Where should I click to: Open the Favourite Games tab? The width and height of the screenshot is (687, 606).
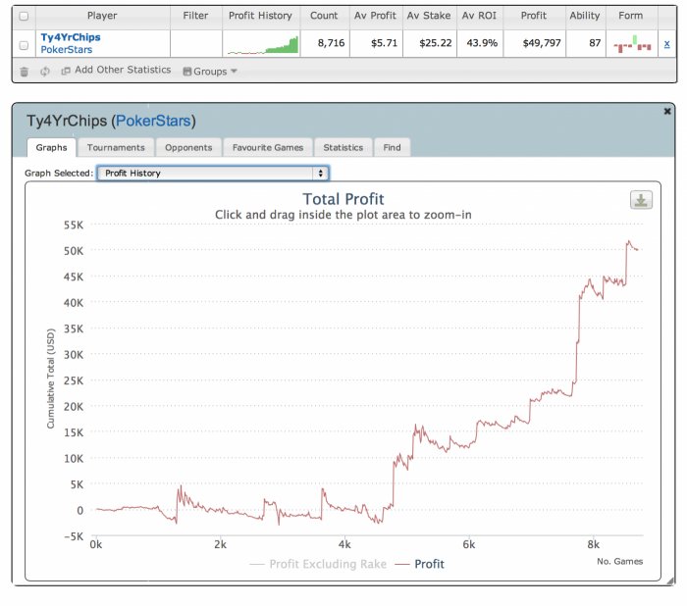[x=268, y=147]
